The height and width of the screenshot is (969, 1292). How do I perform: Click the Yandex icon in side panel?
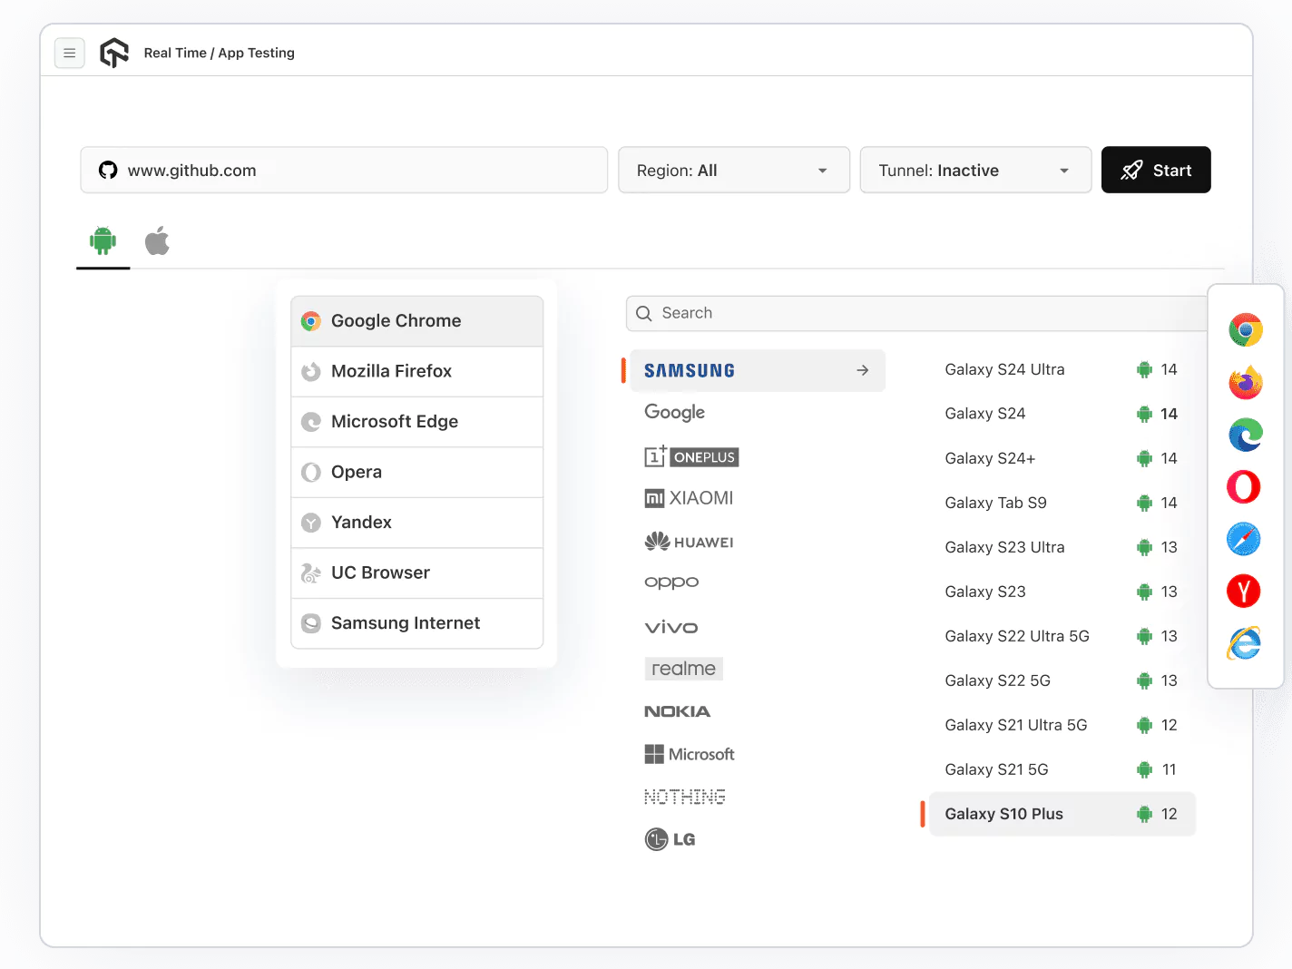(1244, 592)
